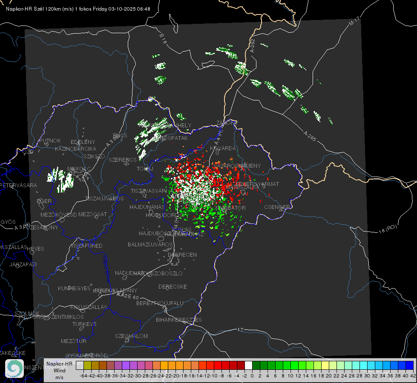Click the DEBRECEN city label
Viewport: 417px width, 383px height.
pyautogui.click(x=182, y=254)
